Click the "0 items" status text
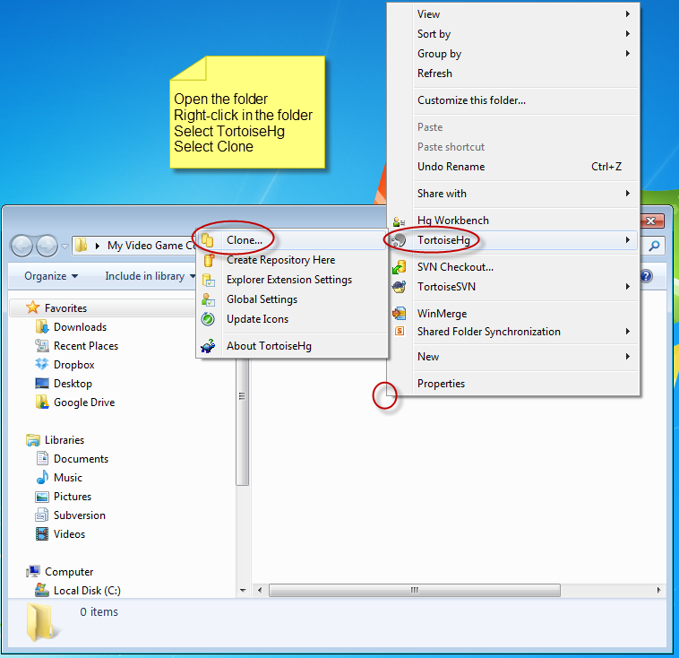 pyautogui.click(x=99, y=611)
